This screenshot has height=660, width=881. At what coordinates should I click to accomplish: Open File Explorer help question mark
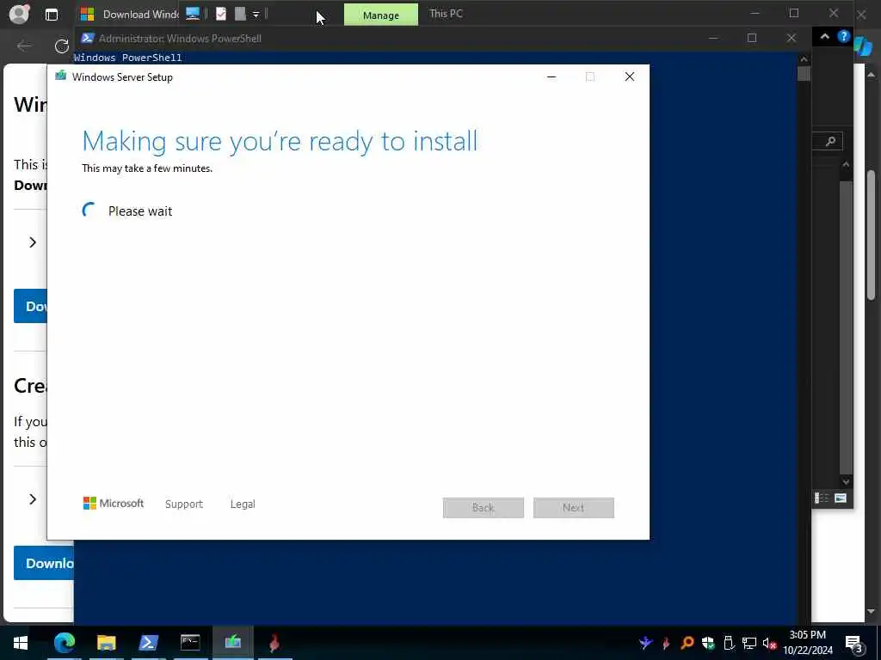click(843, 36)
